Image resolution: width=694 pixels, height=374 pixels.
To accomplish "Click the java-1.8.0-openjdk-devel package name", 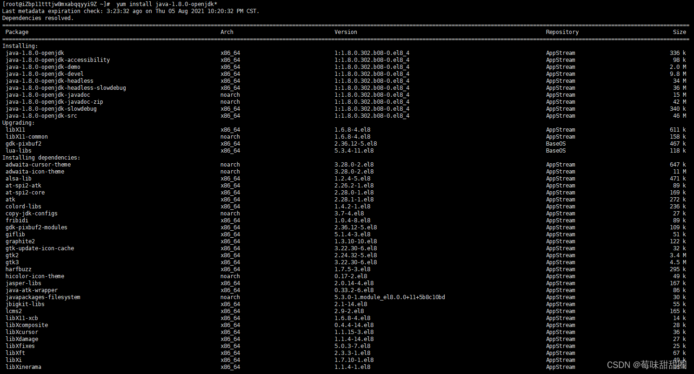I will [x=45, y=74].
